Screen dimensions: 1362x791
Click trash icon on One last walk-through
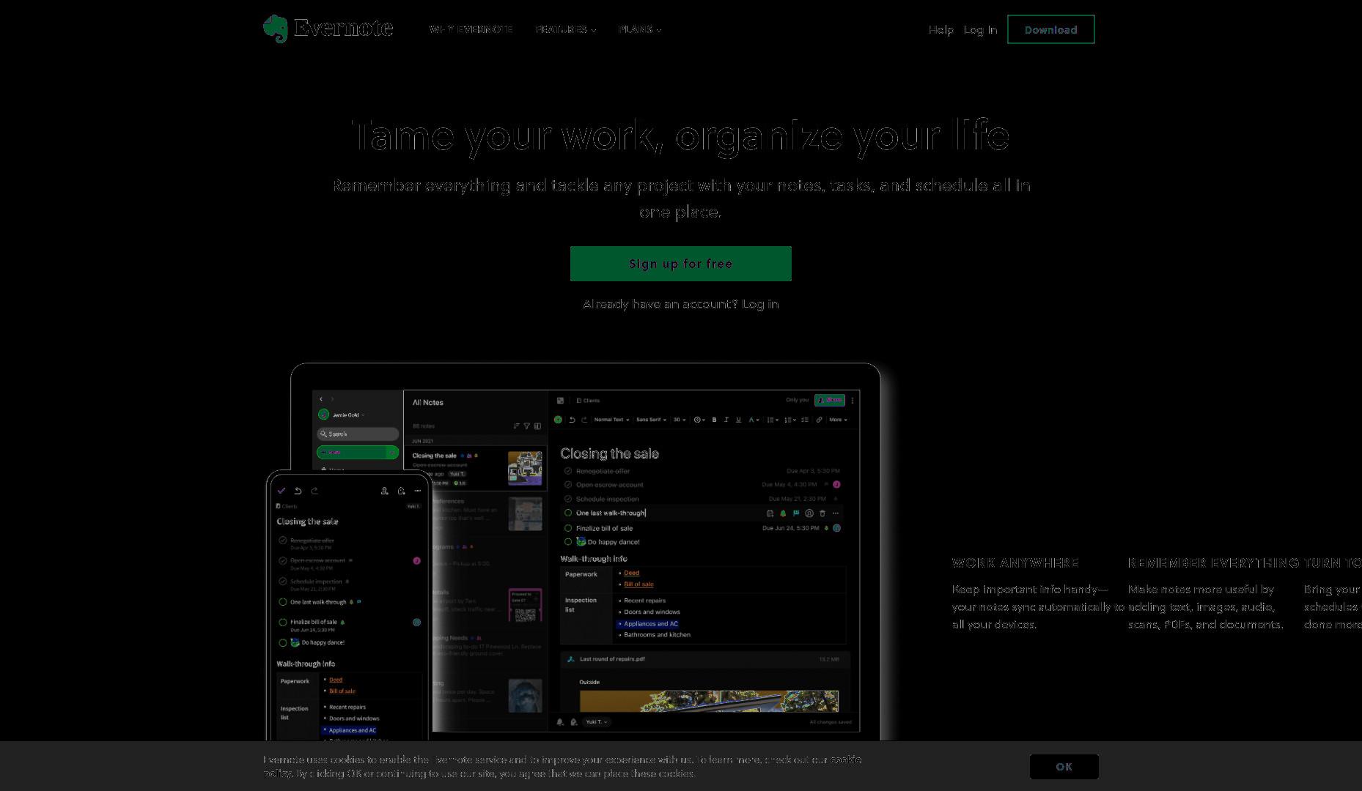822,513
